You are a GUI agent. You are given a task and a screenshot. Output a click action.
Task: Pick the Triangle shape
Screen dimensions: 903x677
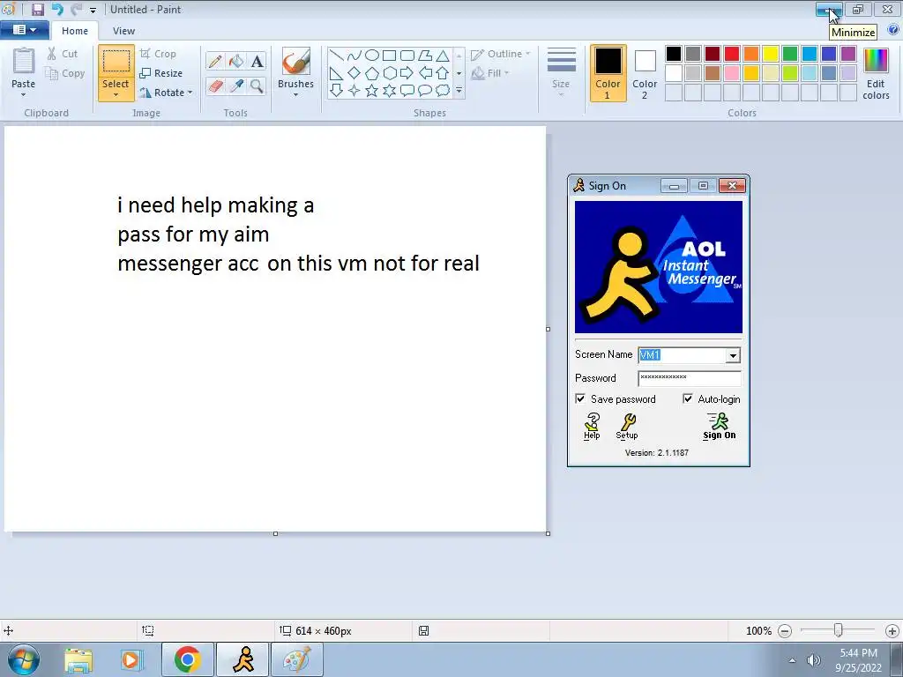443,56
